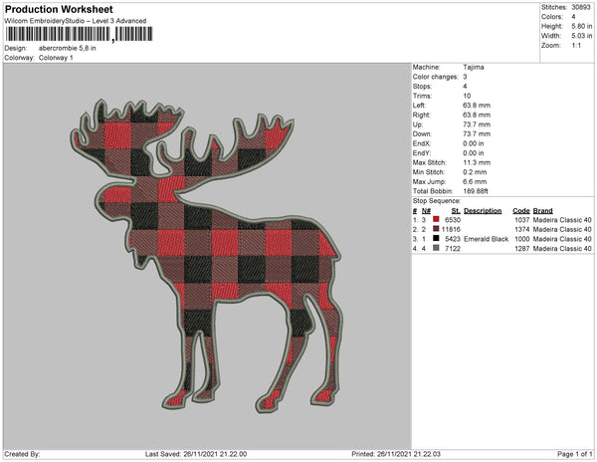
Task: Click the 'N#' column header
Action: (426, 211)
